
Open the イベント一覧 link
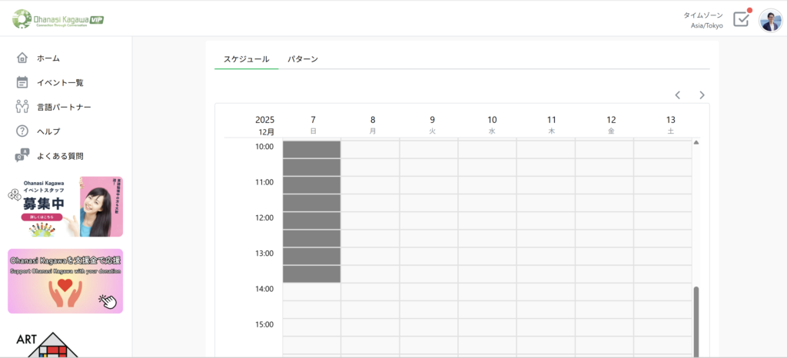tap(60, 82)
